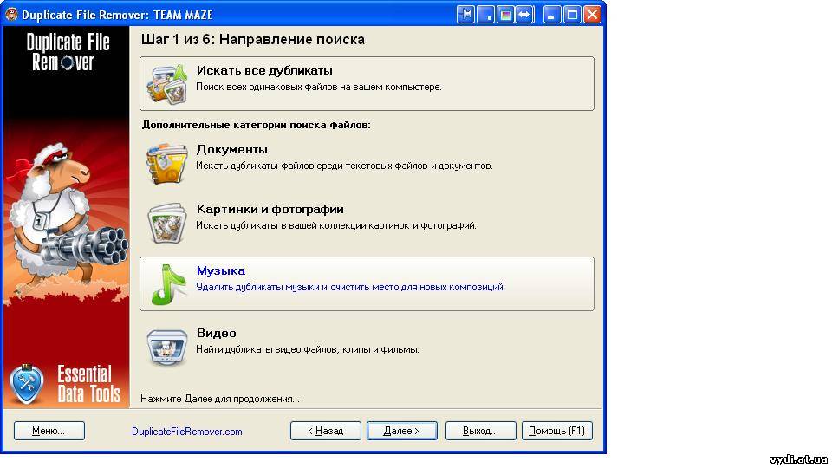Click the Essential Data Tools shield logo

coord(27,384)
